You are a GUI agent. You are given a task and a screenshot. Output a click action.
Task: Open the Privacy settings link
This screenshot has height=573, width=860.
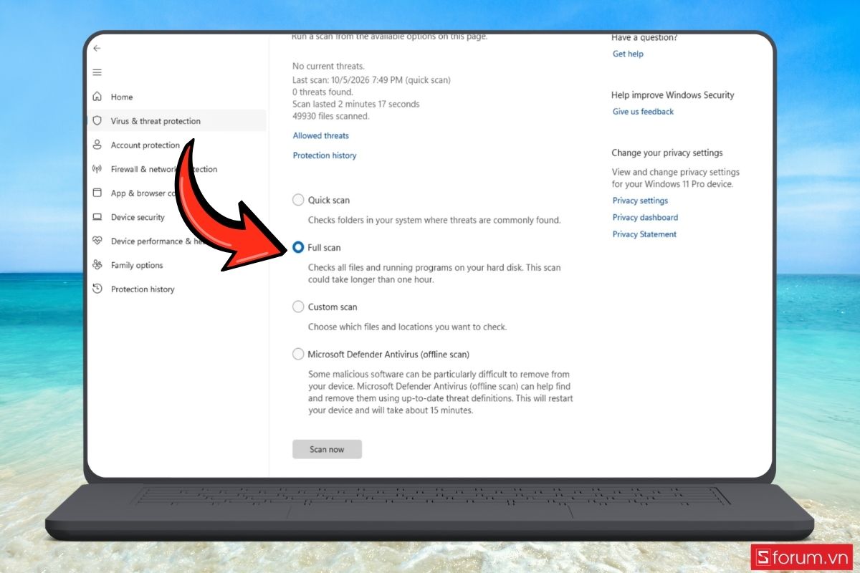pos(641,201)
